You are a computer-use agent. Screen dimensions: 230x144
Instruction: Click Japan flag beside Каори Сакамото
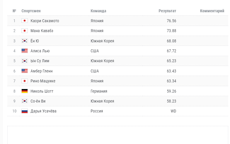coord(25,21)
